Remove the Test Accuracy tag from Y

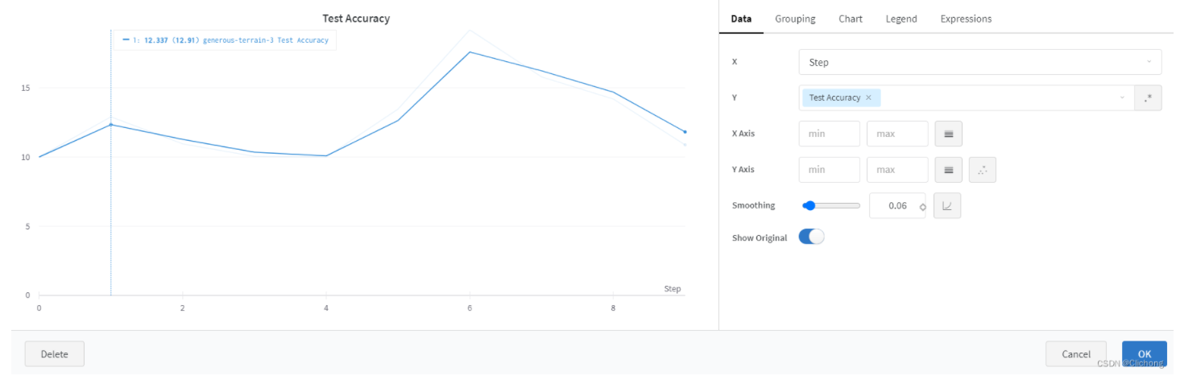pos(868,97)
